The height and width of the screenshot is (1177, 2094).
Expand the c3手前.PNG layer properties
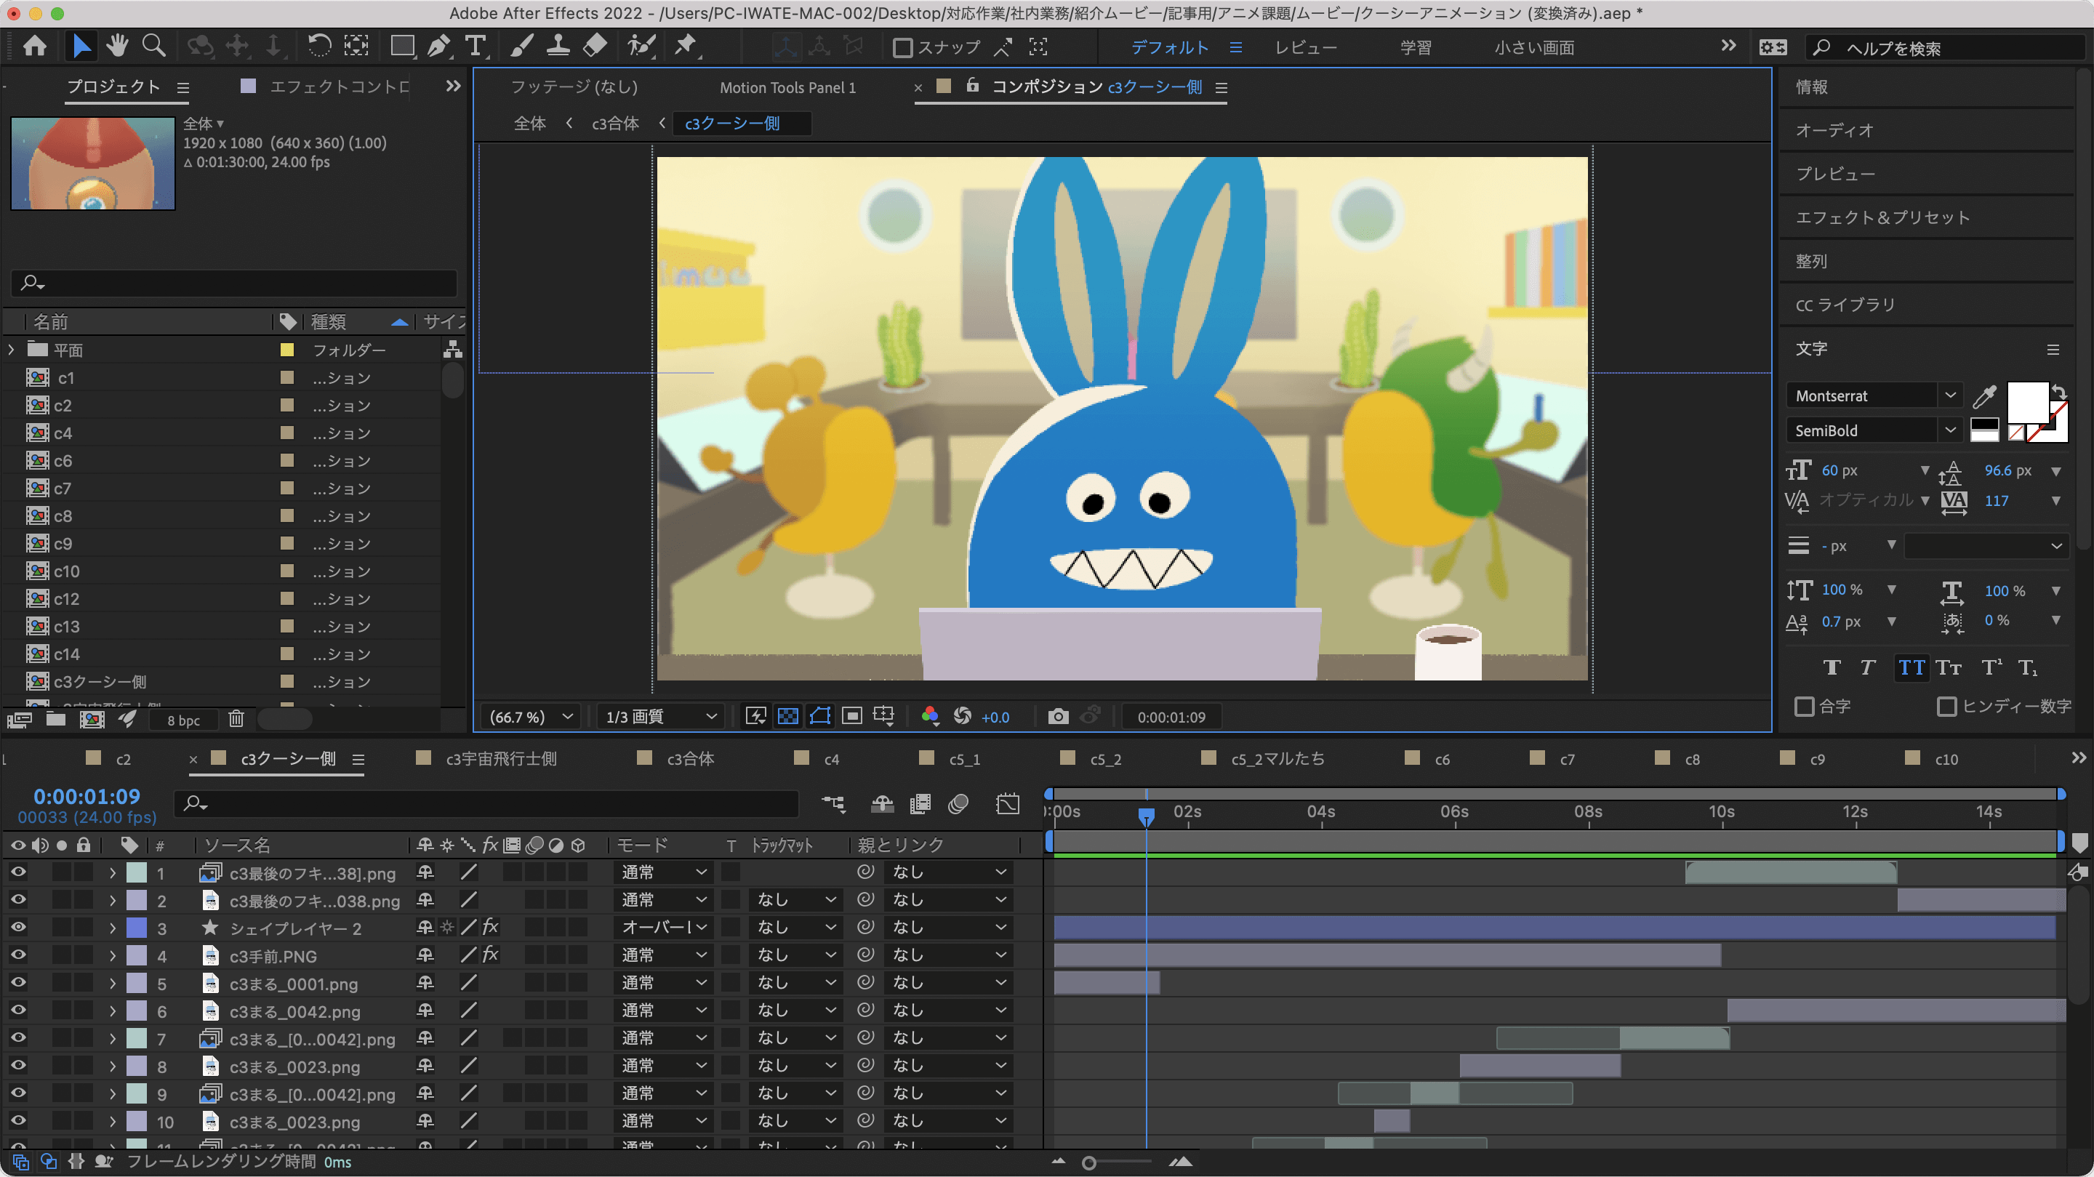coord(111,955)
